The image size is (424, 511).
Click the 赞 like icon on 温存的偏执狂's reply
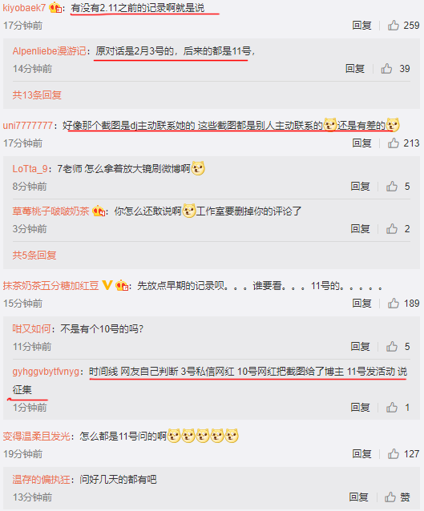coord(390,497)
